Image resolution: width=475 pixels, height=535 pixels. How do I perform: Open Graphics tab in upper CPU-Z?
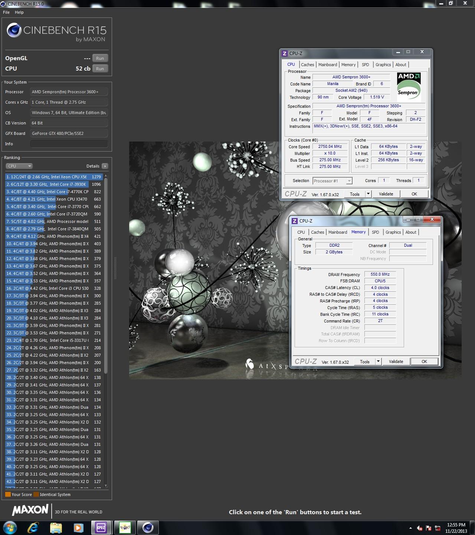pyautogui.click(x=383, y=65)
